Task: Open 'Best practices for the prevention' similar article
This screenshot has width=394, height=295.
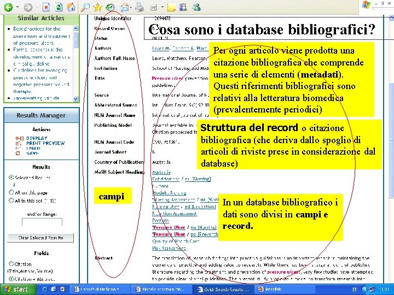Action: pos(42,36)
